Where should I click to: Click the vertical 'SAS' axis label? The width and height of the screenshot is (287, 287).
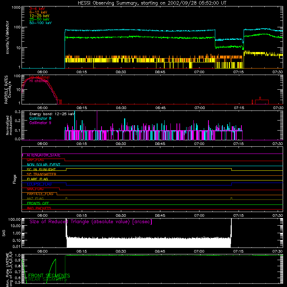point(4,233)
